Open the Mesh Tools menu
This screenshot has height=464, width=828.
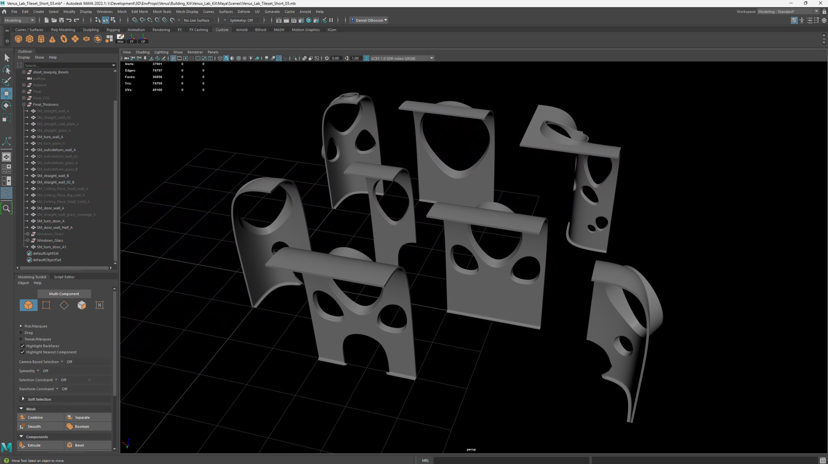162,12
